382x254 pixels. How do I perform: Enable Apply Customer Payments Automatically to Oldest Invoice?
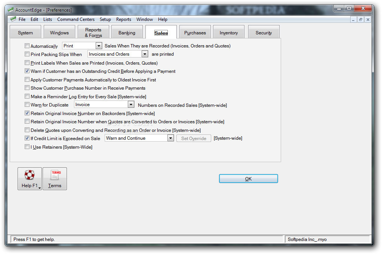27,80
